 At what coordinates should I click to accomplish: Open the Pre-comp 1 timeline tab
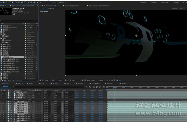[110, 84]
